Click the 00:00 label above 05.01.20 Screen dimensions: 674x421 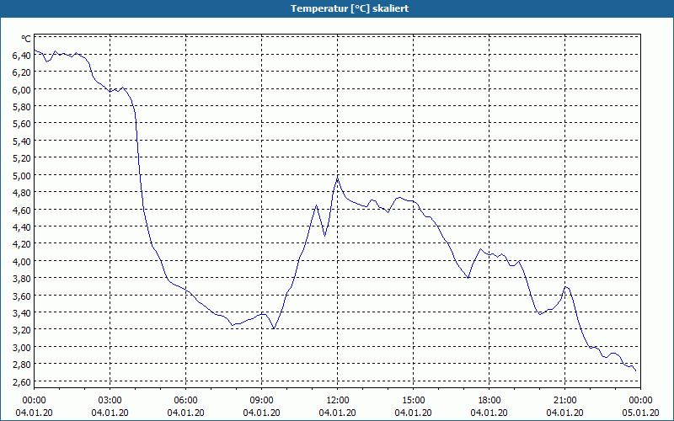point(640,400)
